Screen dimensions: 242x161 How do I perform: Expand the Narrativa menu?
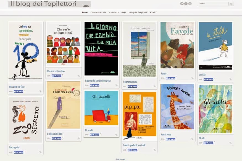114,12
